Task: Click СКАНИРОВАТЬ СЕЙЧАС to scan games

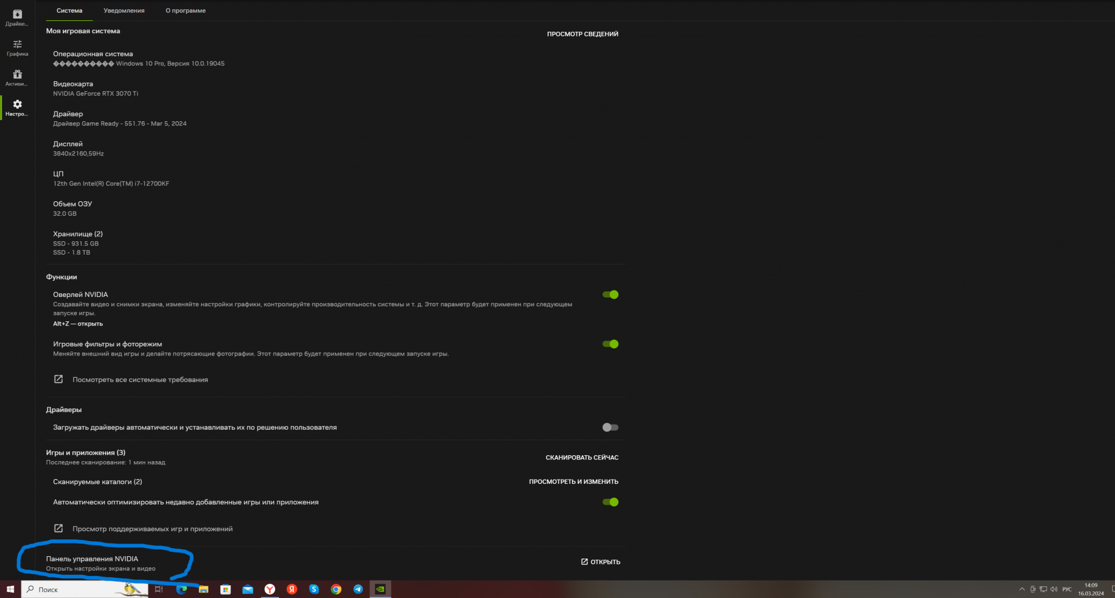Action: (582, 458)
